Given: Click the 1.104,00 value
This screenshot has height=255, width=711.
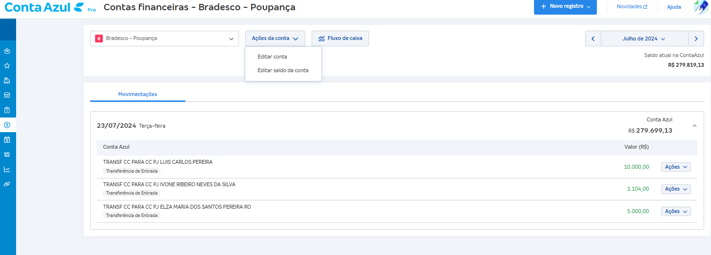Looking at the screenshot, I should [638, 189].
